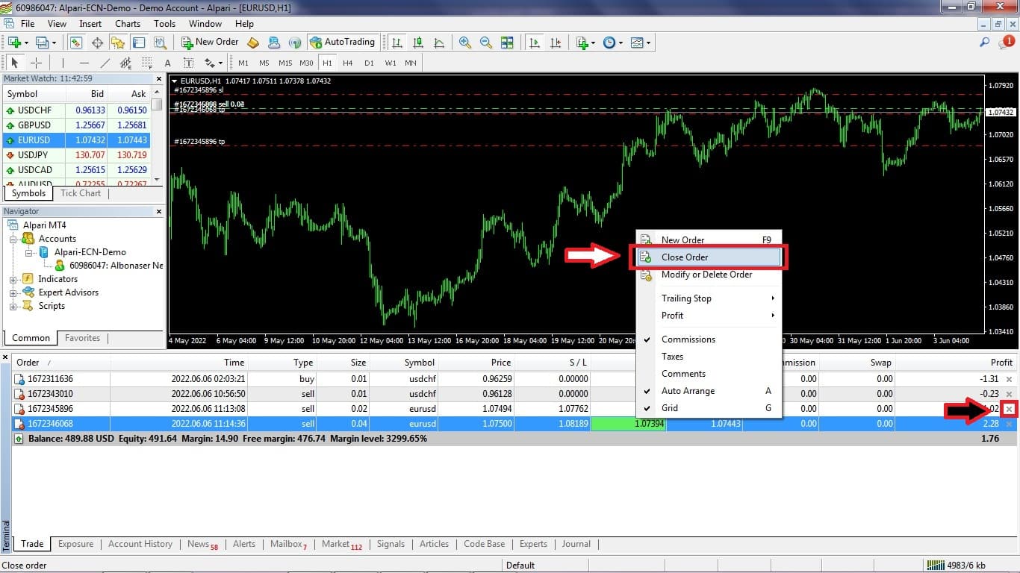Open the MetaEditor yellow book icon

click(x=253, y=43)
